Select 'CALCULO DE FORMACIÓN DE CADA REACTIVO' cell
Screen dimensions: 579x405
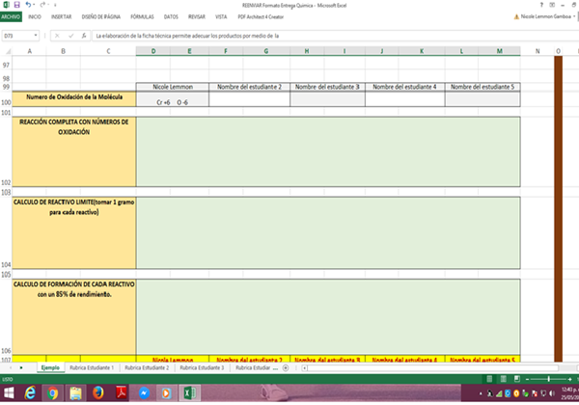pos(74,316)
